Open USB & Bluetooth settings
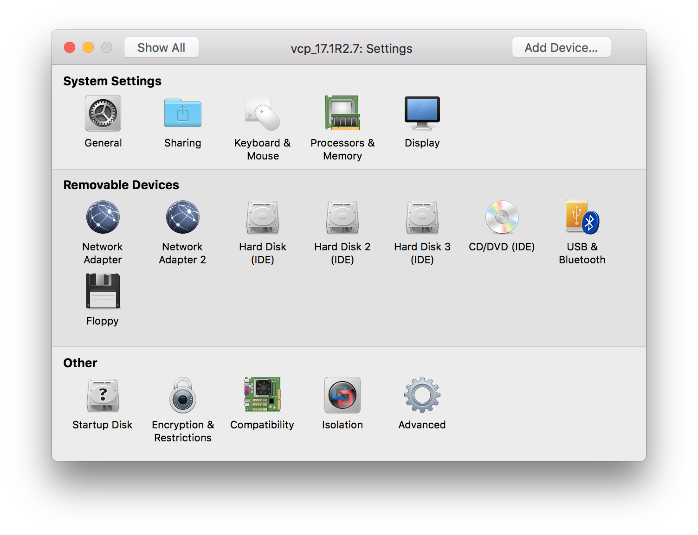The width and height of the screenshot is (698, 535). 582,217
